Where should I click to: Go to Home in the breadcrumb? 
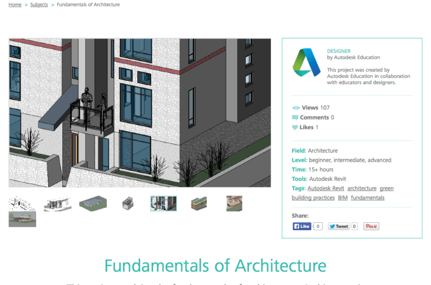coord(15,5)
